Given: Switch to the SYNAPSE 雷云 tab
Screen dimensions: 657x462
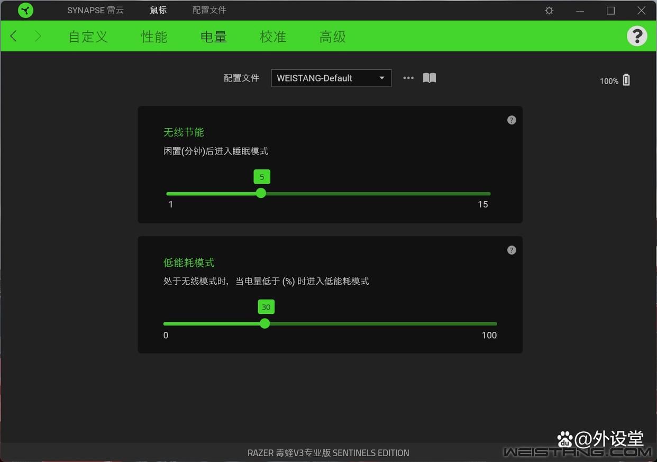Looking at the screenshot, I should point(95,10).
